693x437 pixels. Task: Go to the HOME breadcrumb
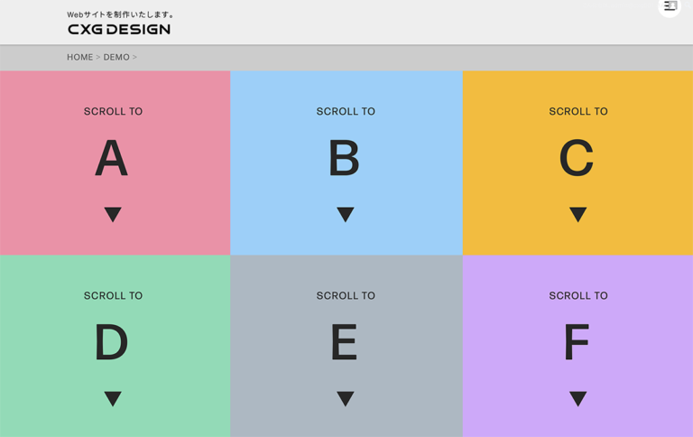79,57
